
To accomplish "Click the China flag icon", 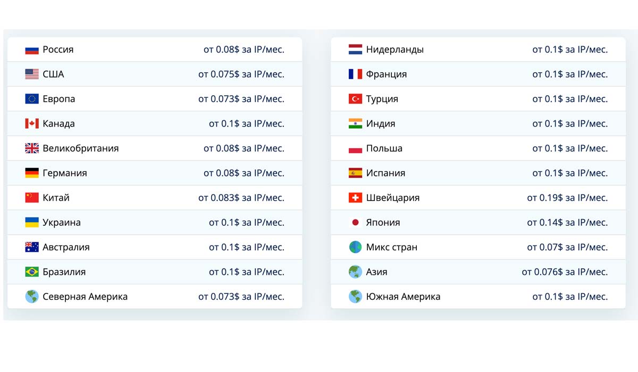I will coord(32,198).
